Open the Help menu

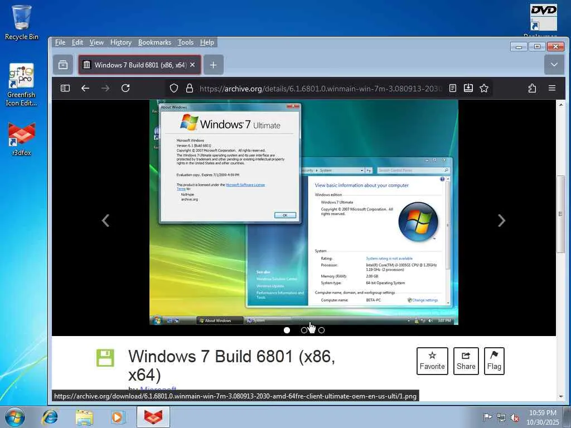point(207,42)
